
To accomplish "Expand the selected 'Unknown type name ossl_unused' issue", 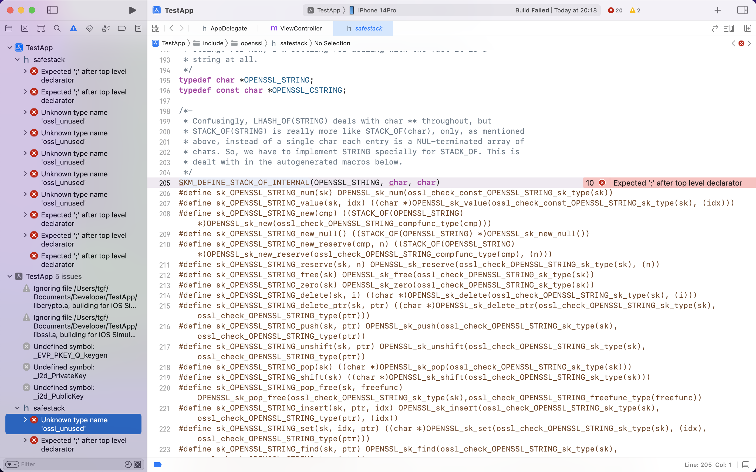I will pyautogui.click(x=26, y=420).
